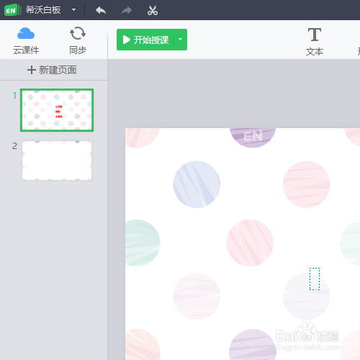The height and width of the screenshot is (360, 360).
Task: Click the dotted text cursor box on canvas
Action: (x=315, y=279)
